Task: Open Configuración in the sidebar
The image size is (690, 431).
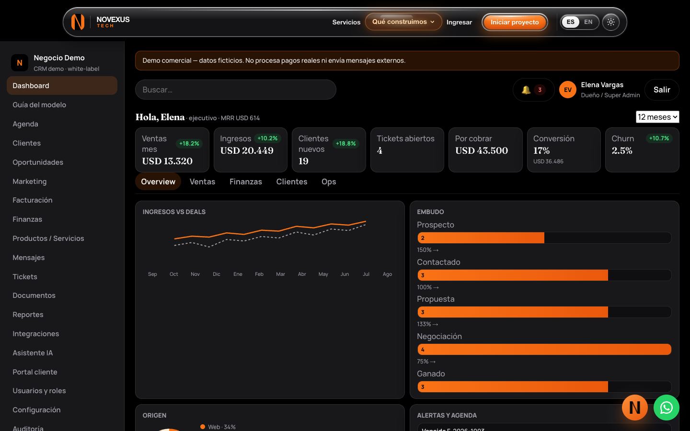Action: point(62,410)
